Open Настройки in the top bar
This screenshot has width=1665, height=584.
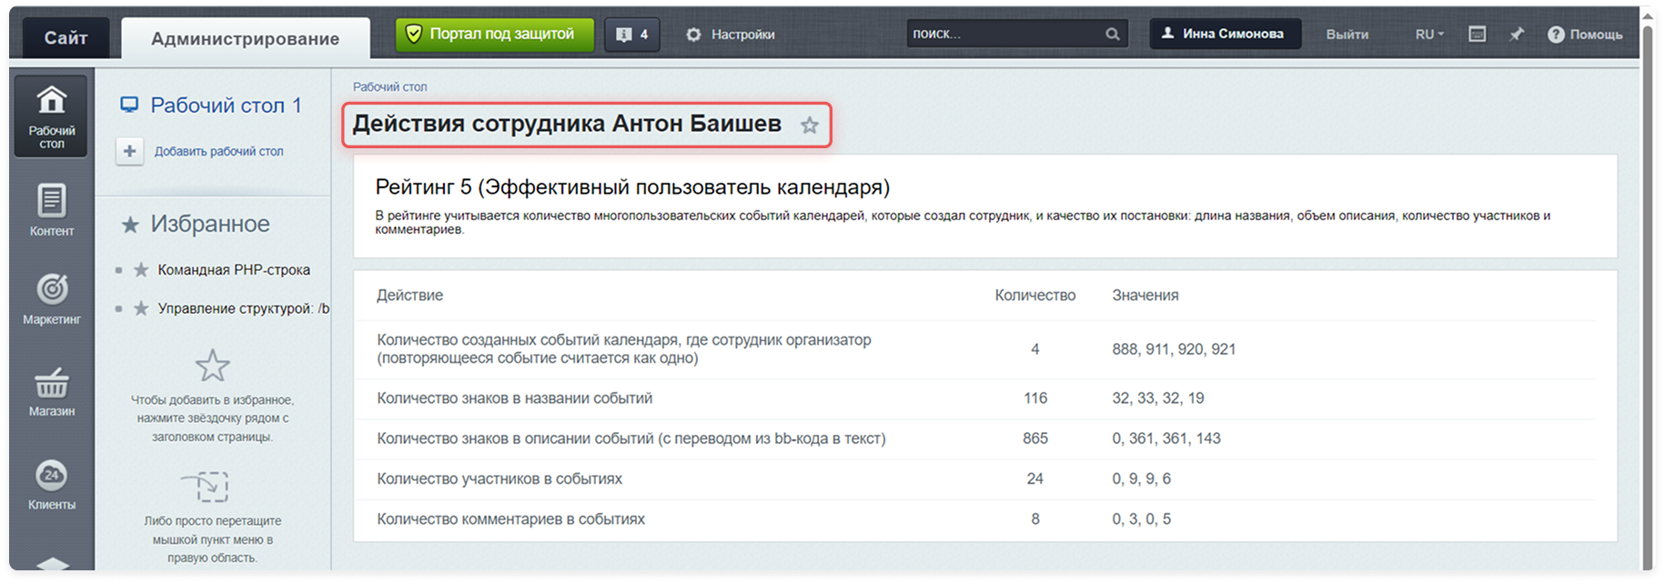[732, 35]
